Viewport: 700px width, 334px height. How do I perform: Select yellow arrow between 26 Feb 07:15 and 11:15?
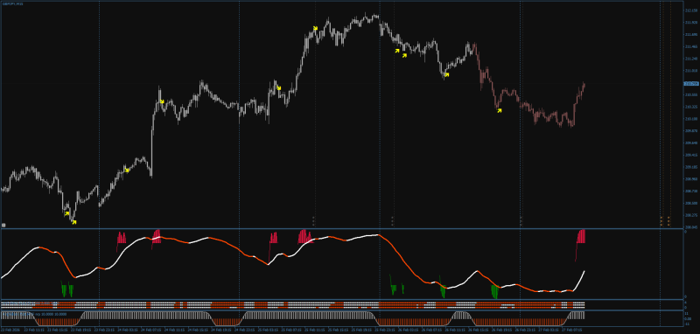pyautogui.click(x=446, y=75)
